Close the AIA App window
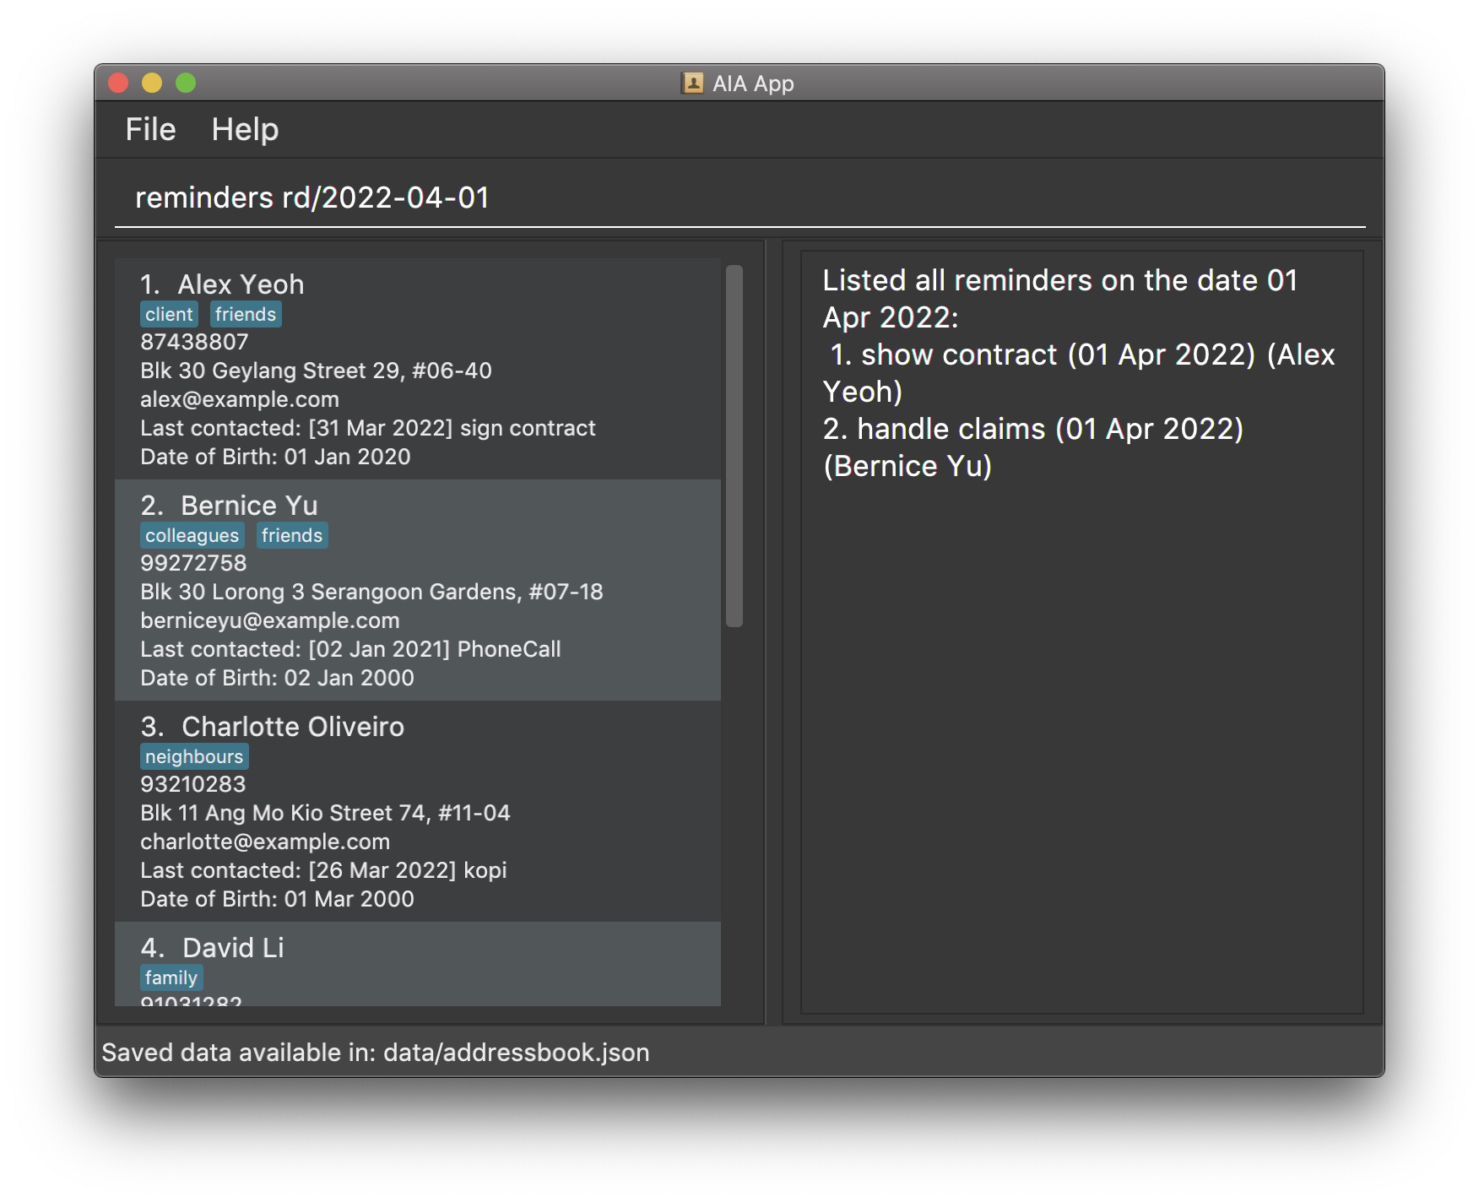This screenshot has width=1479, height=1202. coord(118,83)
